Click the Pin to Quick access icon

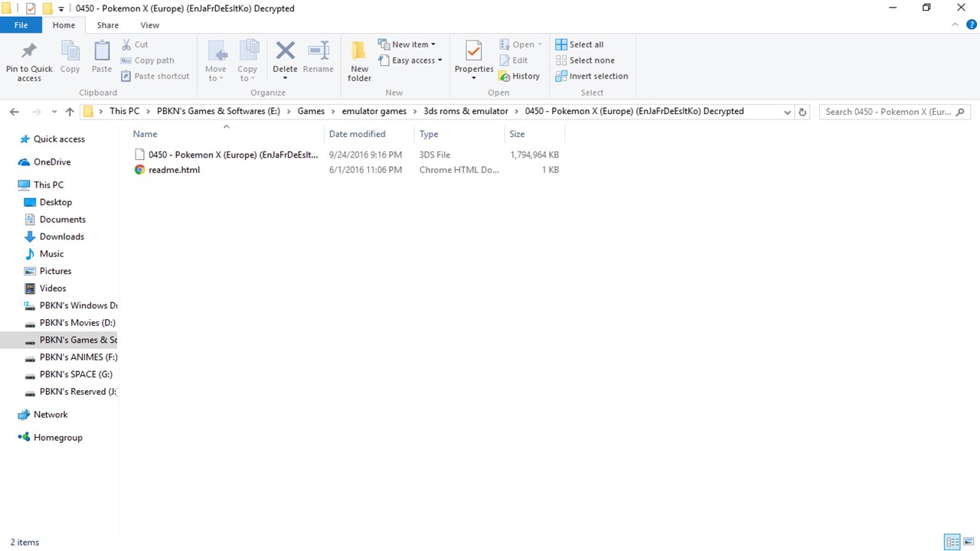[29, 52]
